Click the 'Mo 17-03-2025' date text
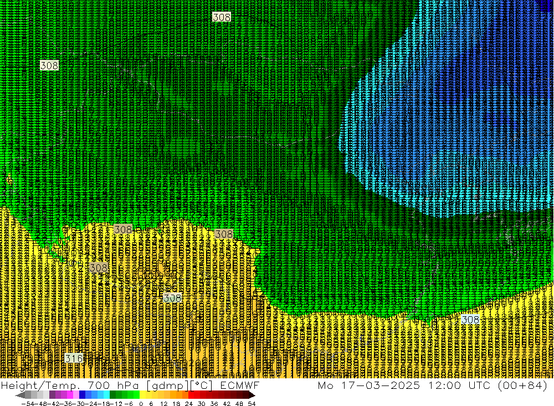Screen dimensions: 554x406 (x=369, y=385)
